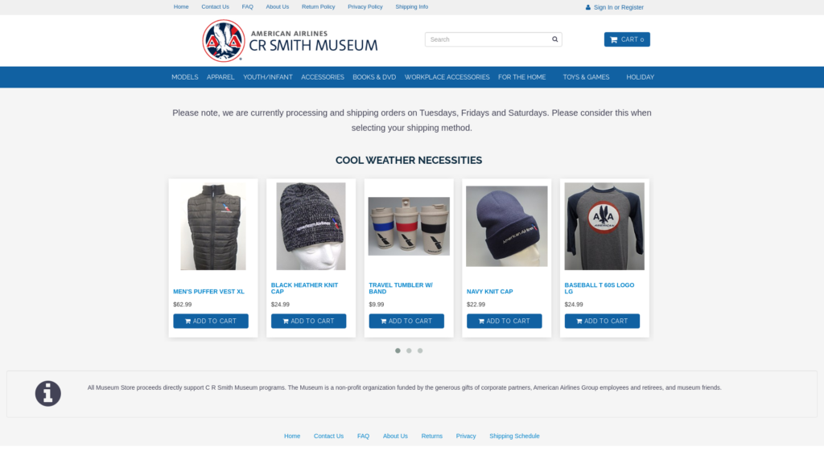Open the Travel Tumbler product image

click(x=409, y=227)
